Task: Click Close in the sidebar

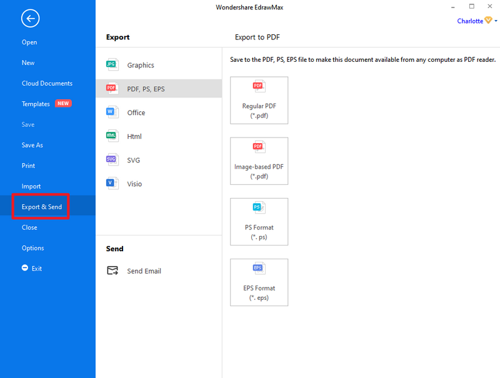Action: pos(29,227)
